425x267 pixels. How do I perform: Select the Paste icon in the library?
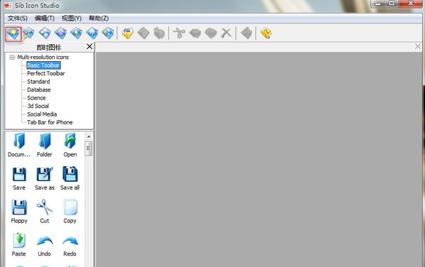point(19,244)
